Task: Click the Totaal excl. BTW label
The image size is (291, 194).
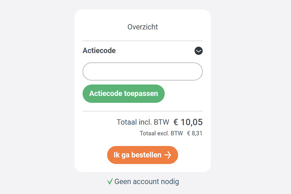Action: (162, 133)
